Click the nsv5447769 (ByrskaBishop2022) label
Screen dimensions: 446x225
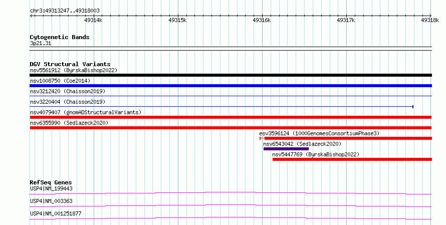(316, 154)
